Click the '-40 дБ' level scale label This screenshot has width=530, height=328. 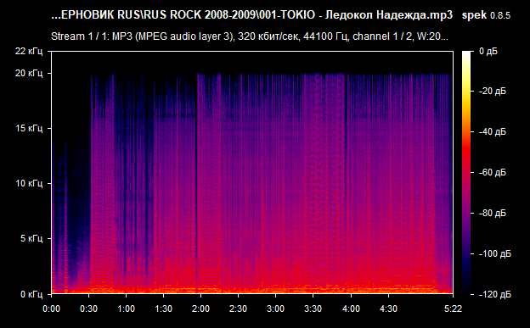tap(493, 132)
